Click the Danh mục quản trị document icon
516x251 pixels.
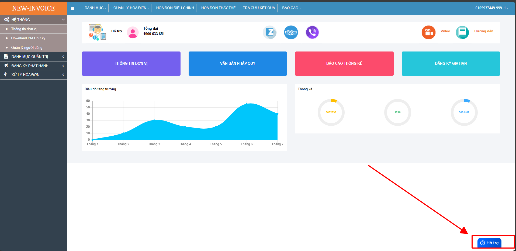tap(6, 56)
